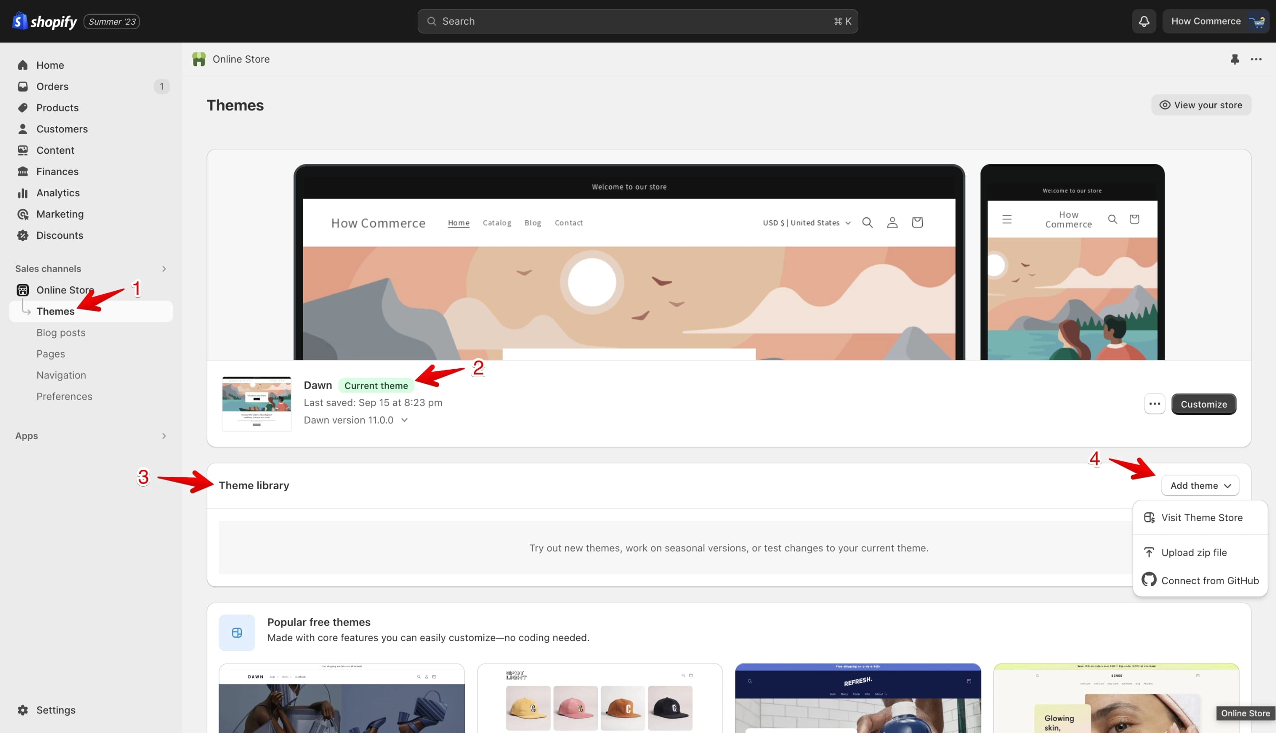Open Navigation in sidebar
The image size is (1276, 733).
[61, 375]
